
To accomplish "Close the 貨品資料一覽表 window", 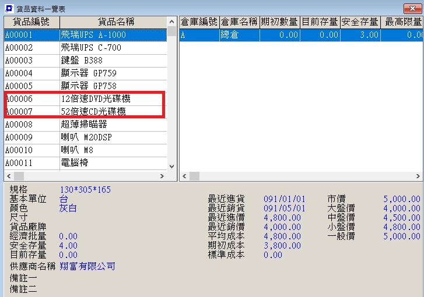I will point(412,9).
